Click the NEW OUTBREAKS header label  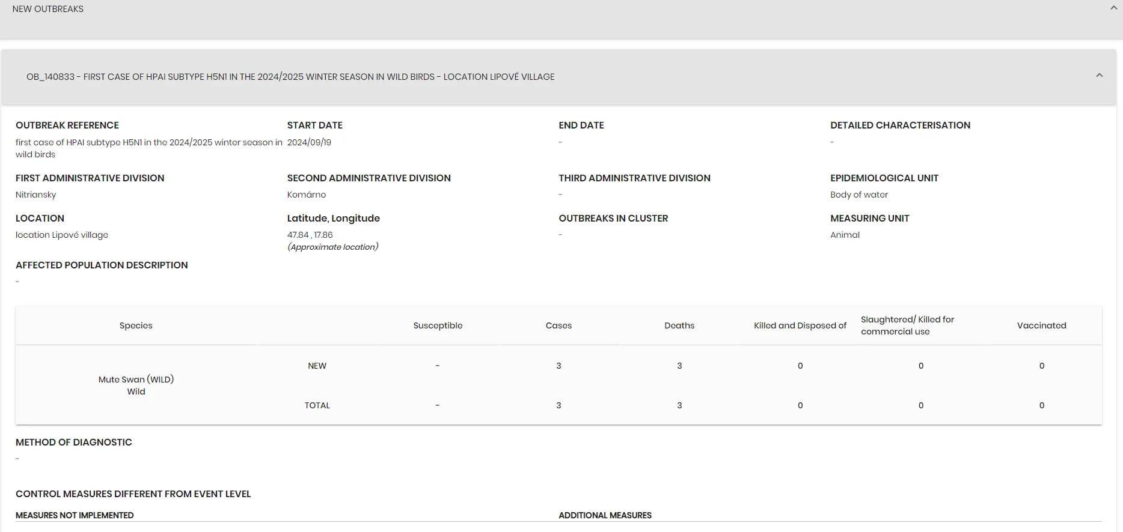click(48, 9)
